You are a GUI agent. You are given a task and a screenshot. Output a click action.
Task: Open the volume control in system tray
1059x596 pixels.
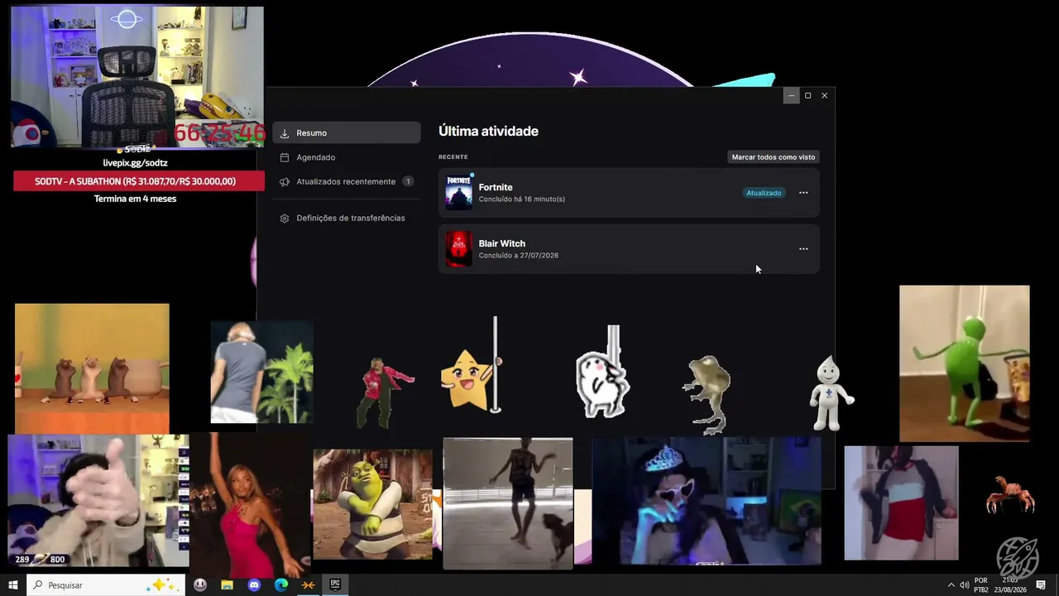coord(964,585)
